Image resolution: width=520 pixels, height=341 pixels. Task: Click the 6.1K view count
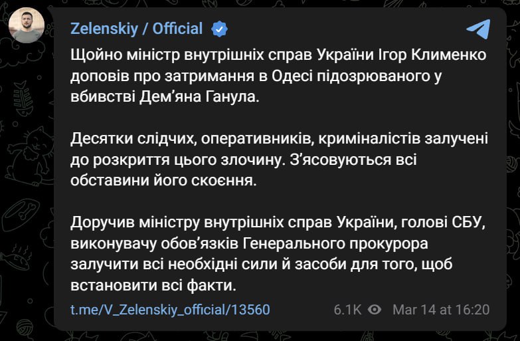pos(349,310)
